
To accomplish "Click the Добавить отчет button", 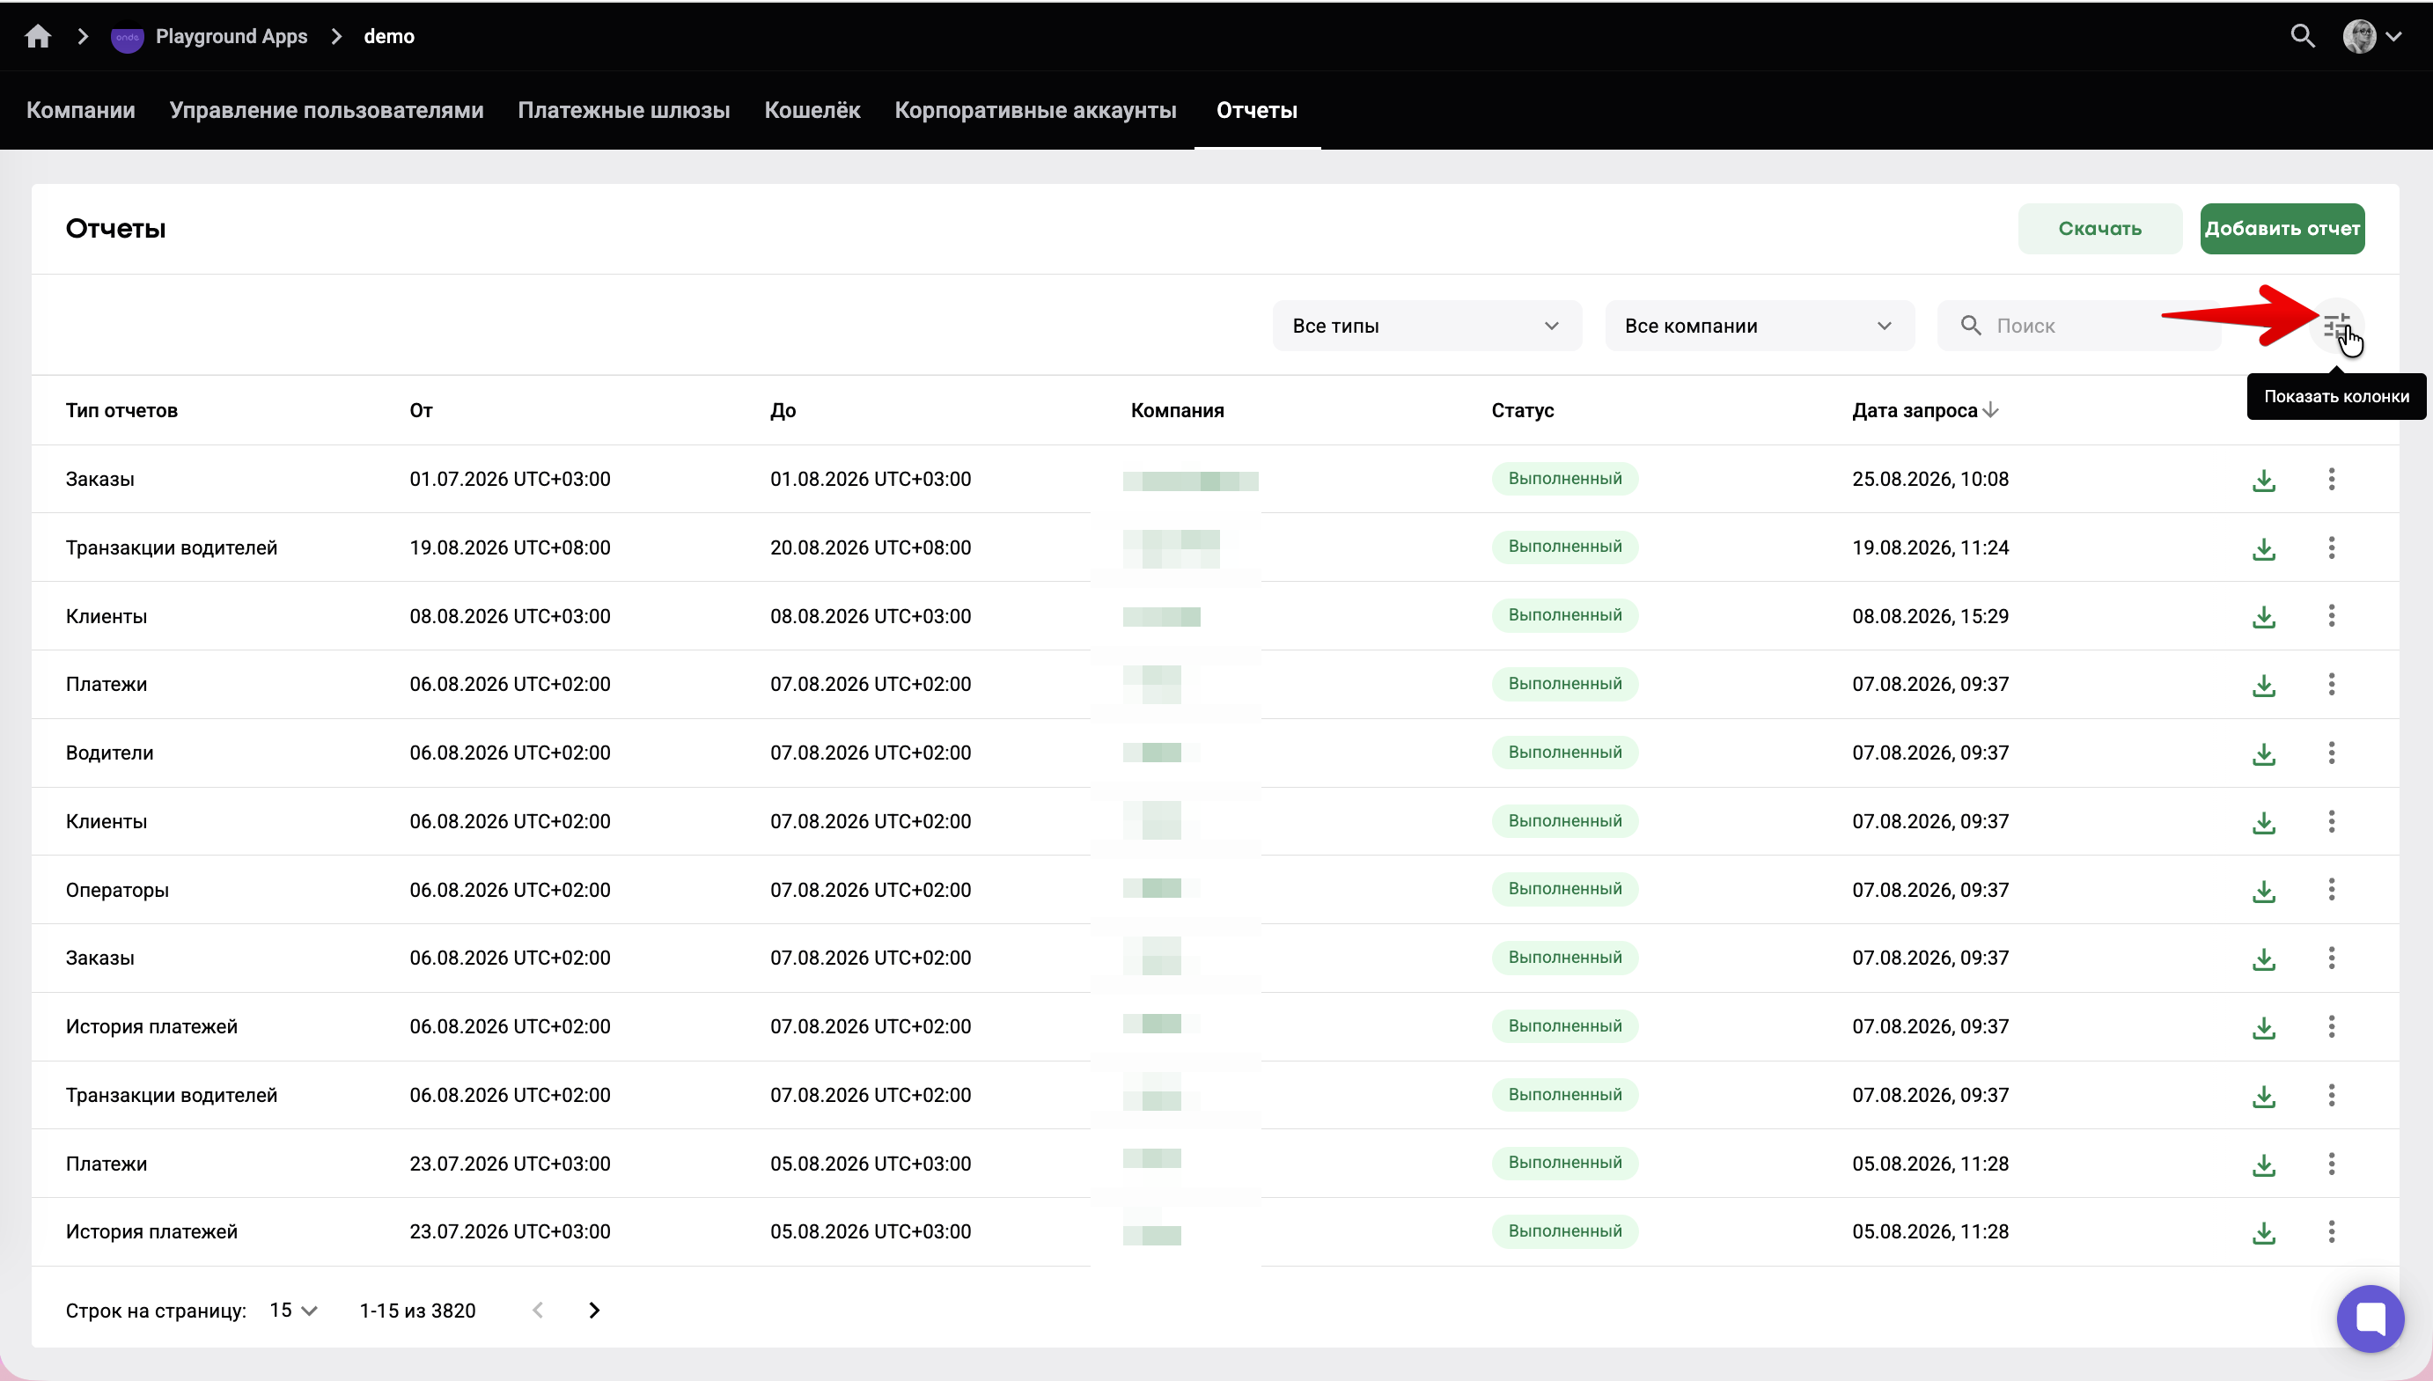I will coord(2282,229).
